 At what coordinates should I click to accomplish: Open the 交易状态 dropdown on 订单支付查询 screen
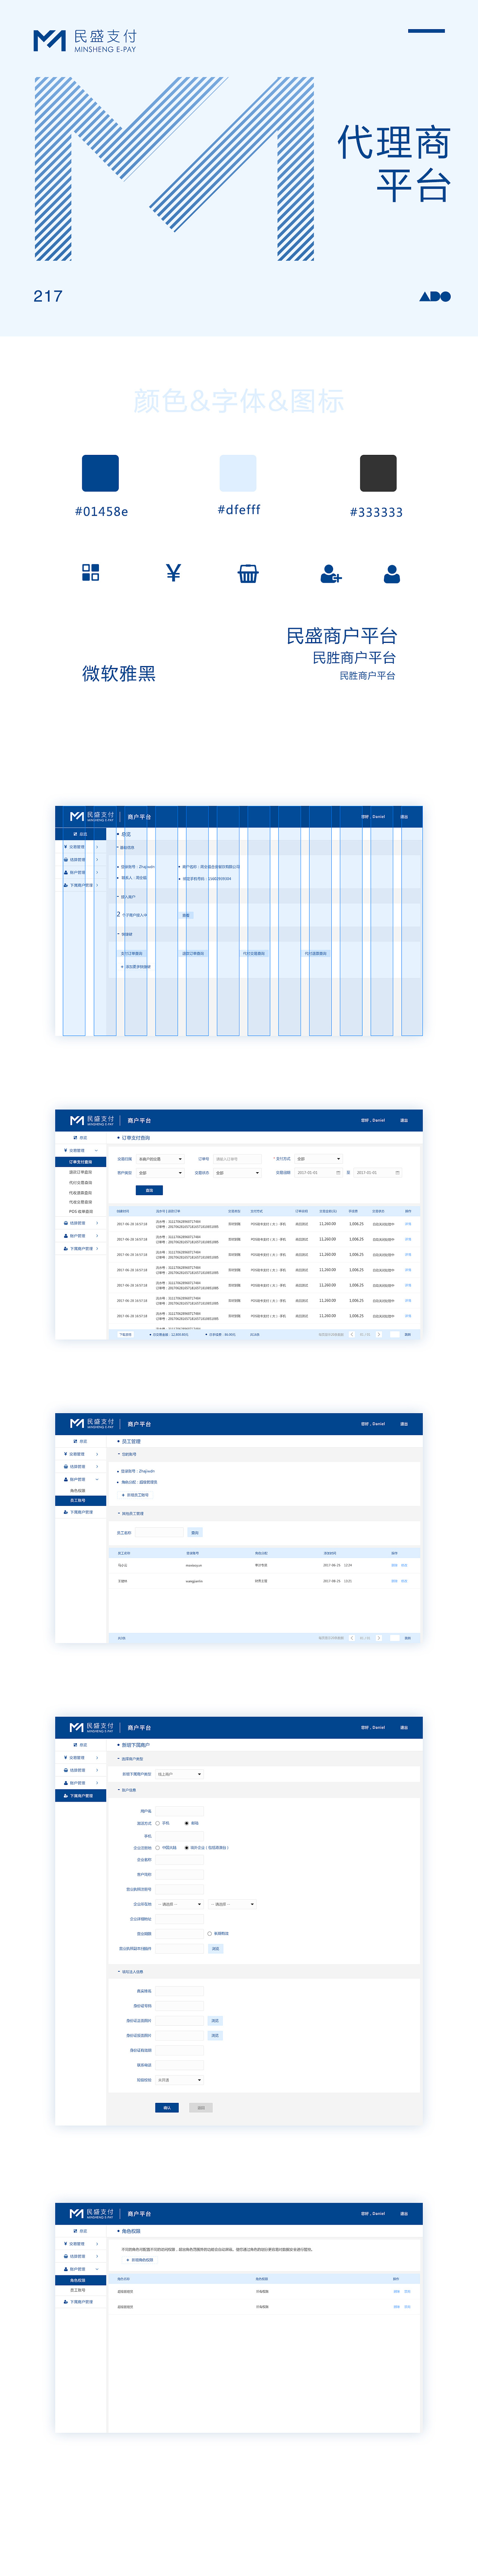tap(237, 1172)
